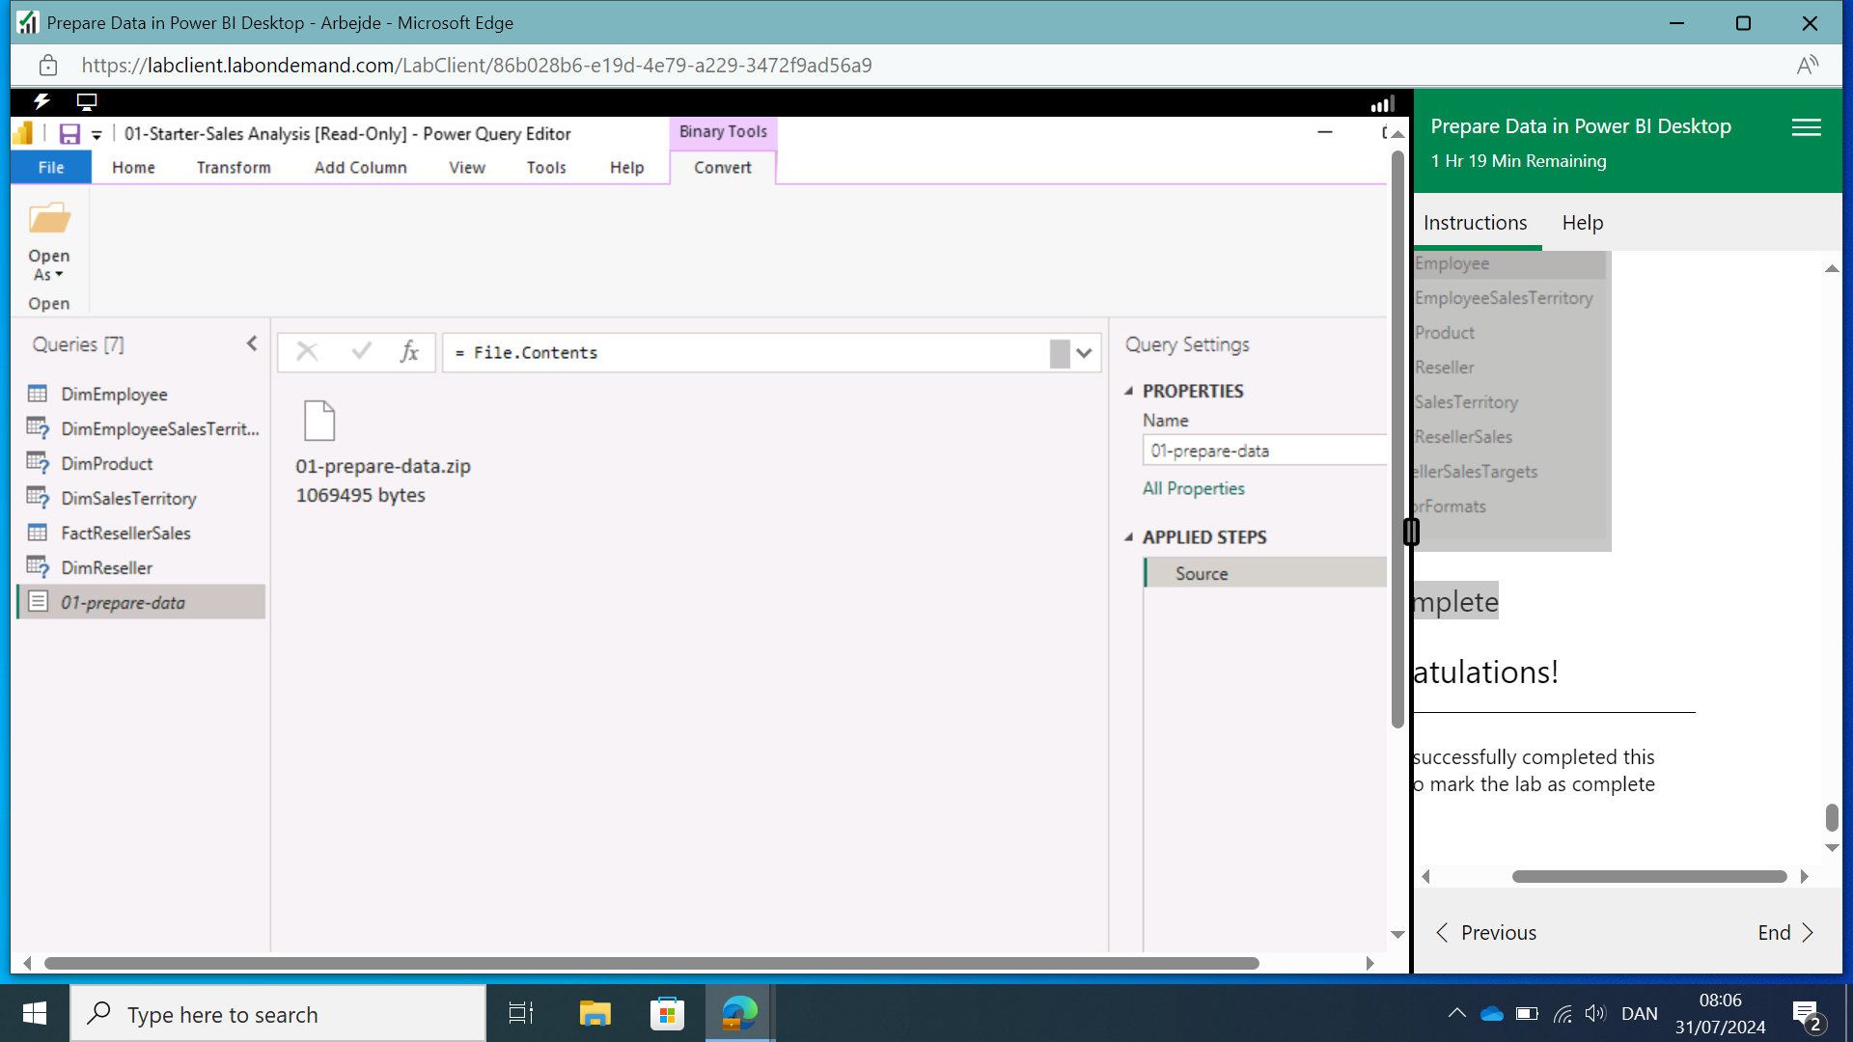Screen dimensions: 1853x1042
Task: Open the Windows Start menu
Action: tap(35, 1013)
